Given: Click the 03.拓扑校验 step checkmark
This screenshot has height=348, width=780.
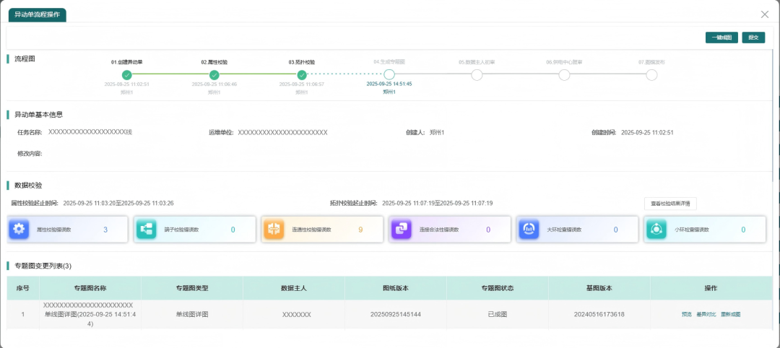Looking at the screenshot, I should (302, 75).
